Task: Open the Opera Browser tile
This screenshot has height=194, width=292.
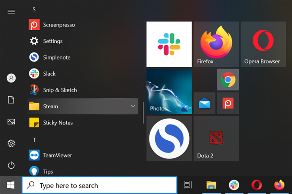Action: [x=263, y=44]
